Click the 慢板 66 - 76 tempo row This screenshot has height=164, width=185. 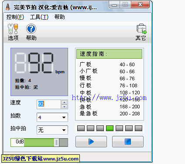click(107, 78)
